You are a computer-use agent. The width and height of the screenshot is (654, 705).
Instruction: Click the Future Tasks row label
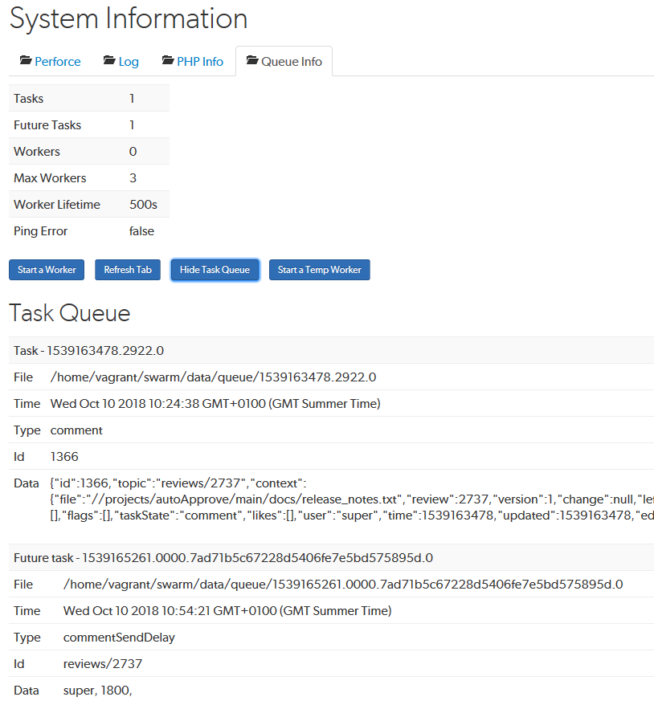click(x=47, y=125)
